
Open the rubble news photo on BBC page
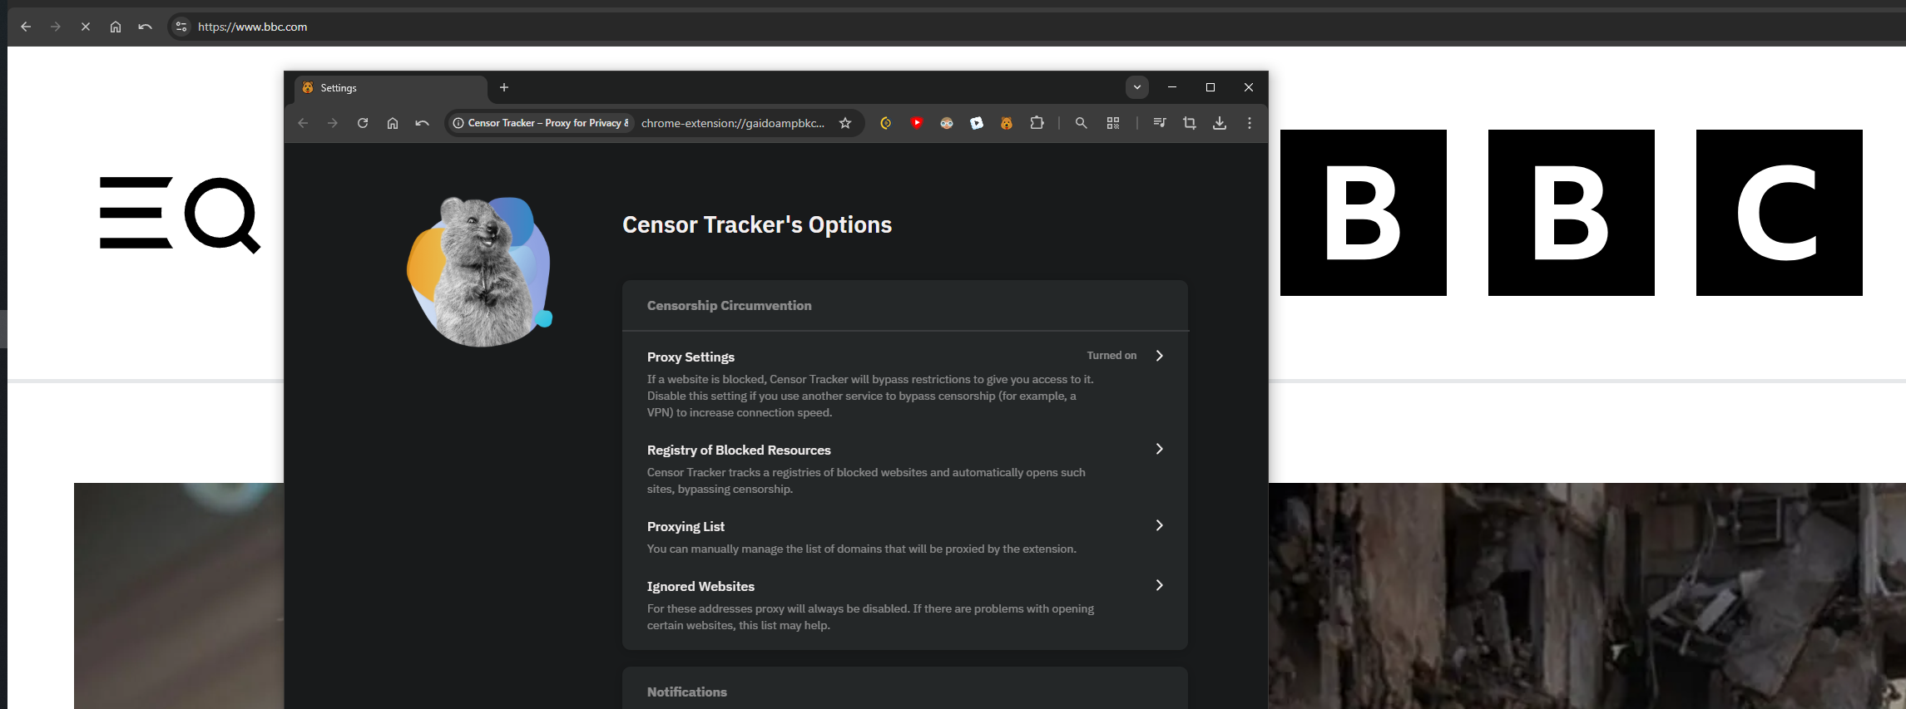1587,596
